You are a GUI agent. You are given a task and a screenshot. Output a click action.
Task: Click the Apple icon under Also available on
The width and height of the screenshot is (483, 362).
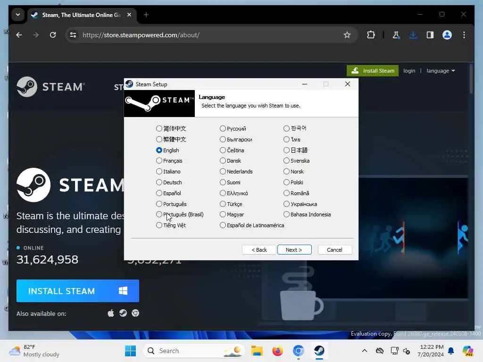[x=111, y=313]
